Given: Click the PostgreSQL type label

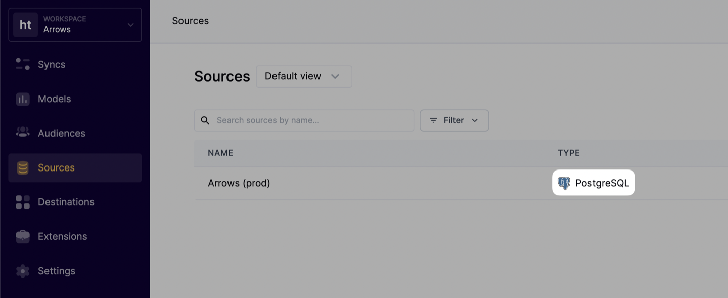Looking at the screenshot, I should click(x=602, y=183).
